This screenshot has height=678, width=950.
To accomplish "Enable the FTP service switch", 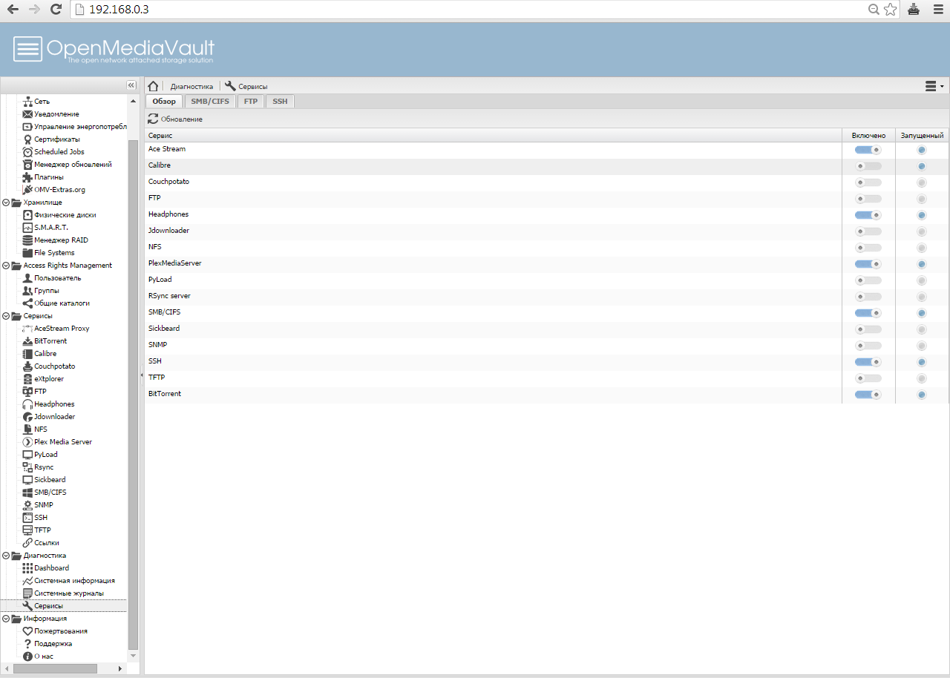I will (868, 199).
